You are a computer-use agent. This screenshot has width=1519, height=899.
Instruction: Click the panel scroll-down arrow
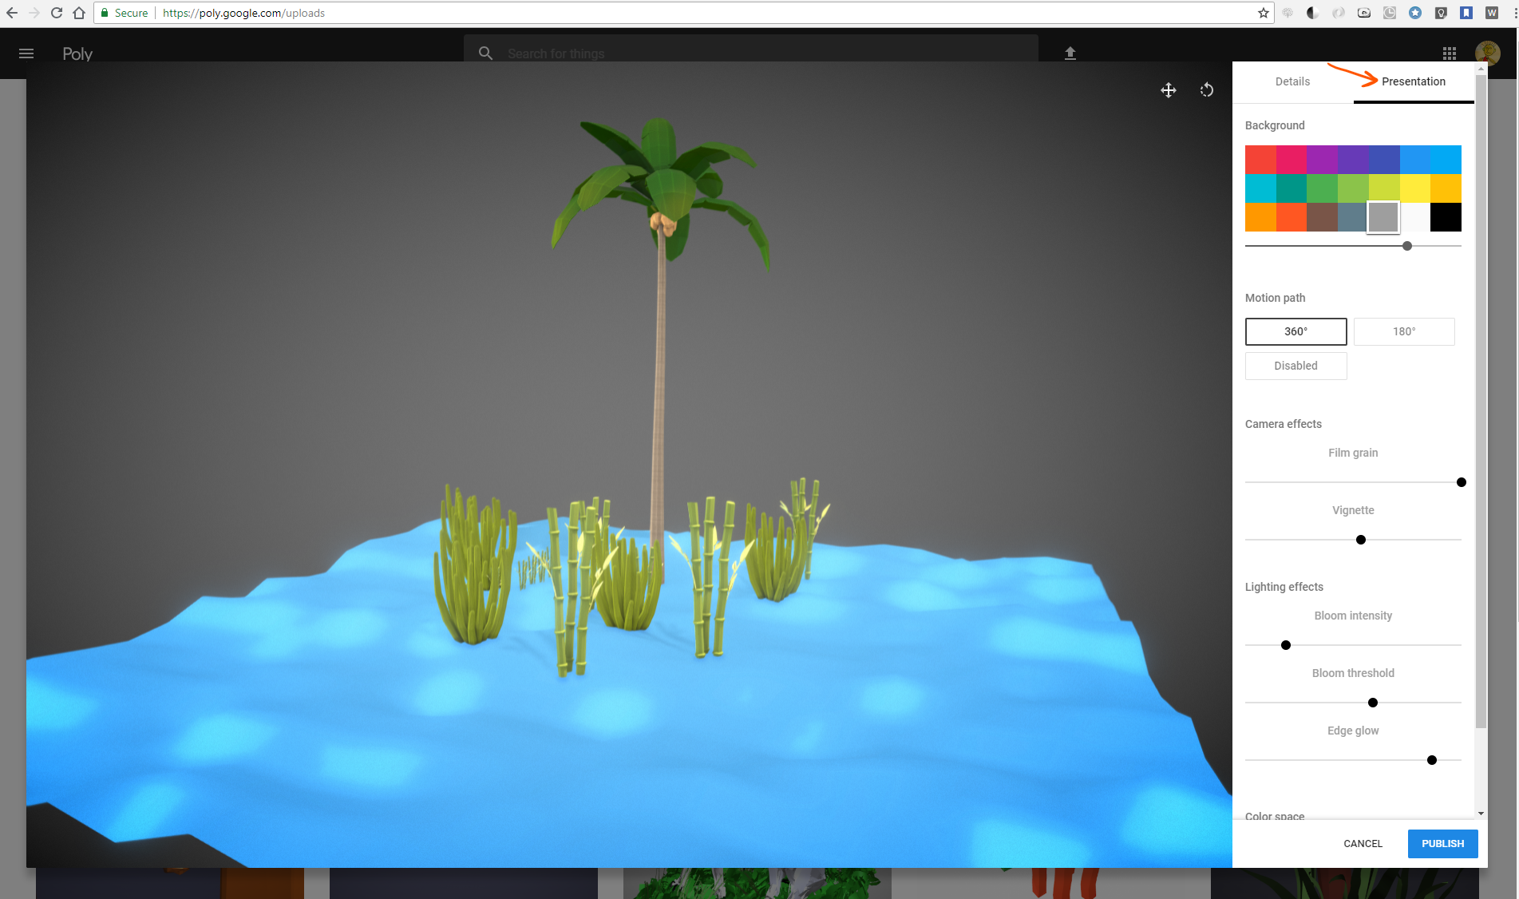(1481, 814)
